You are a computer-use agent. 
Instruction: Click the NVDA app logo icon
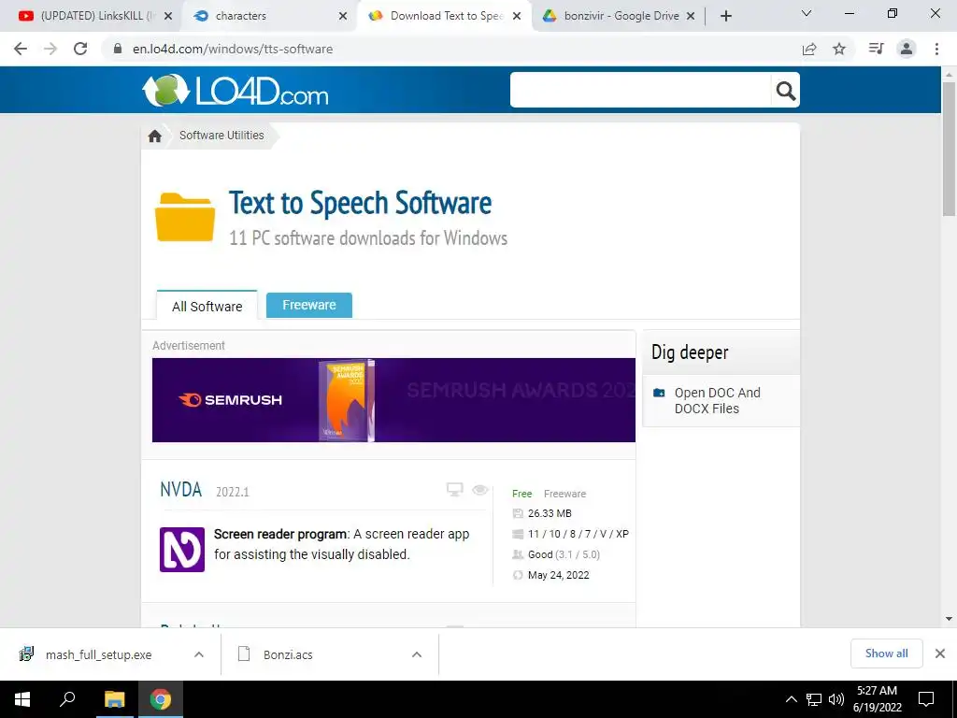182,550
